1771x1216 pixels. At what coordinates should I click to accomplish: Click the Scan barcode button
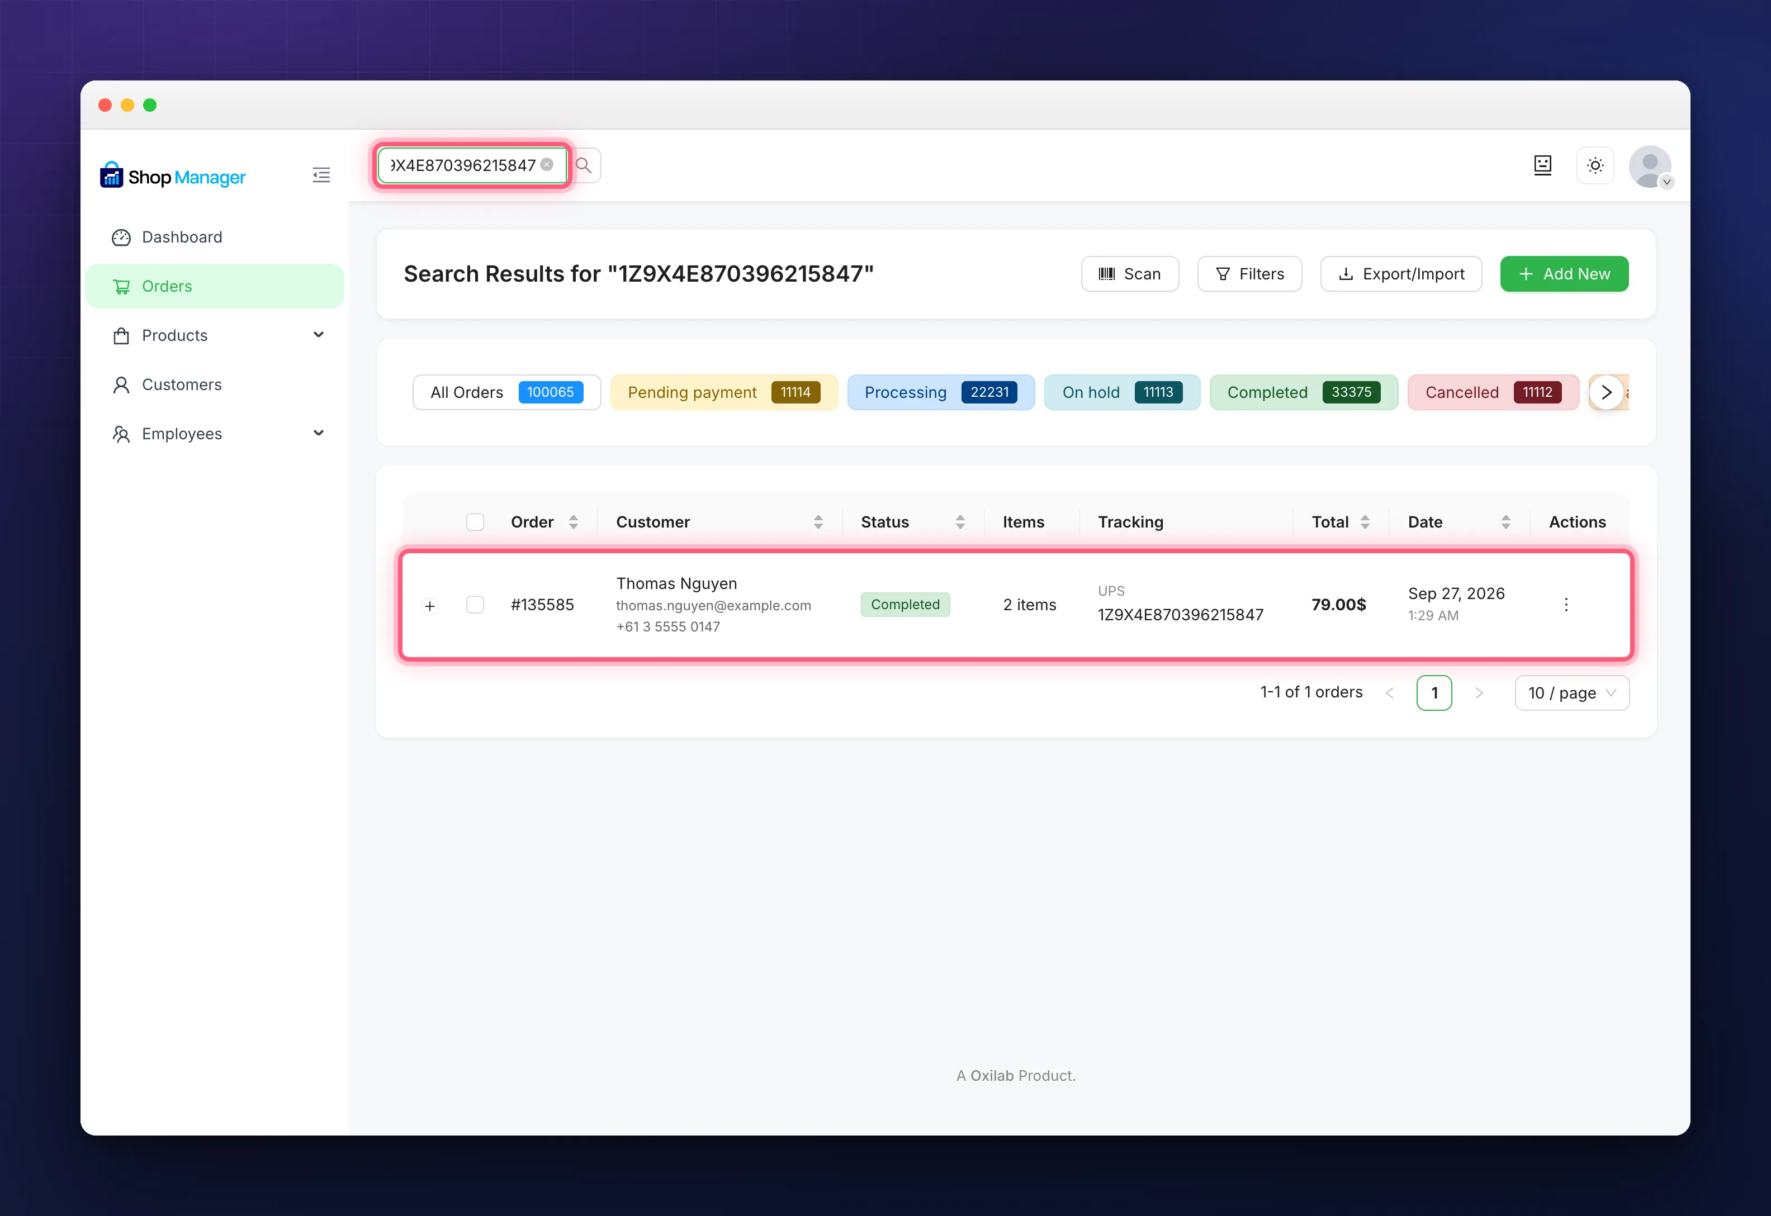(1129, 273)
